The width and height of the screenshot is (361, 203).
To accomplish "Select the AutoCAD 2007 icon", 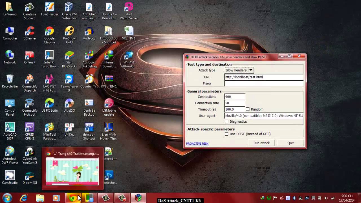I will click(x=10, y=131).
